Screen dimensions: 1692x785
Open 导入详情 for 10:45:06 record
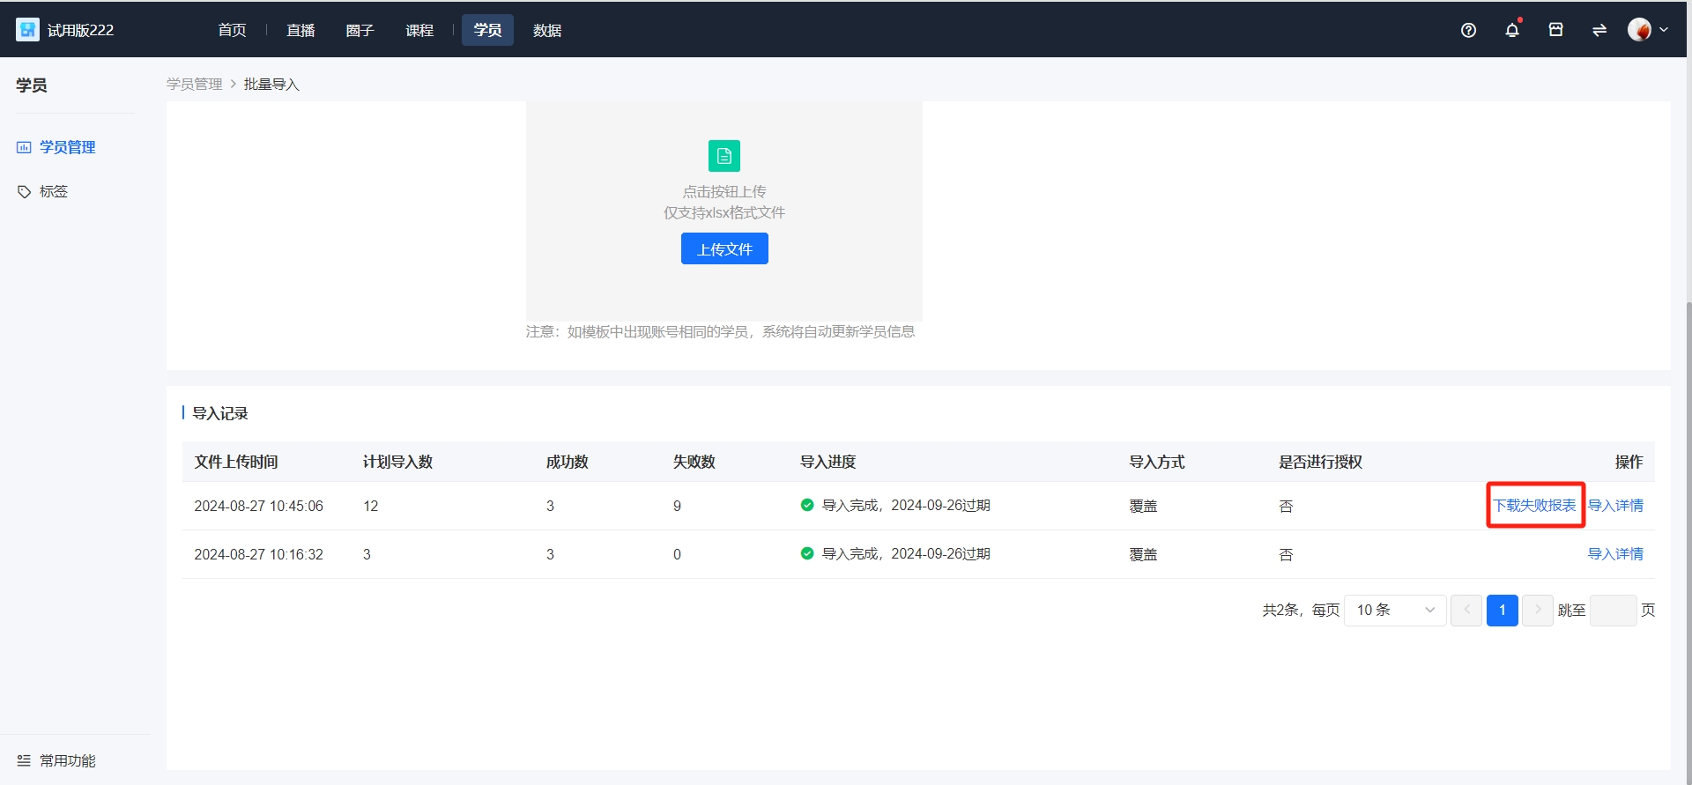click(x=1615, y=505)
